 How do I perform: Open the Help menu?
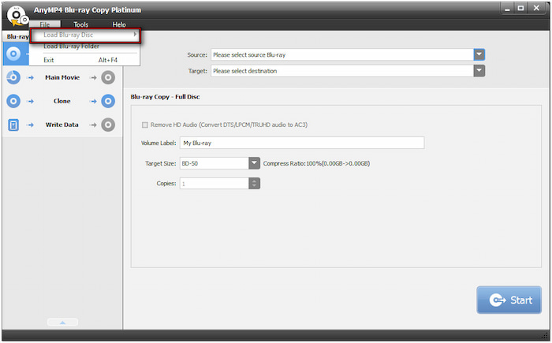tap(119, 24)
